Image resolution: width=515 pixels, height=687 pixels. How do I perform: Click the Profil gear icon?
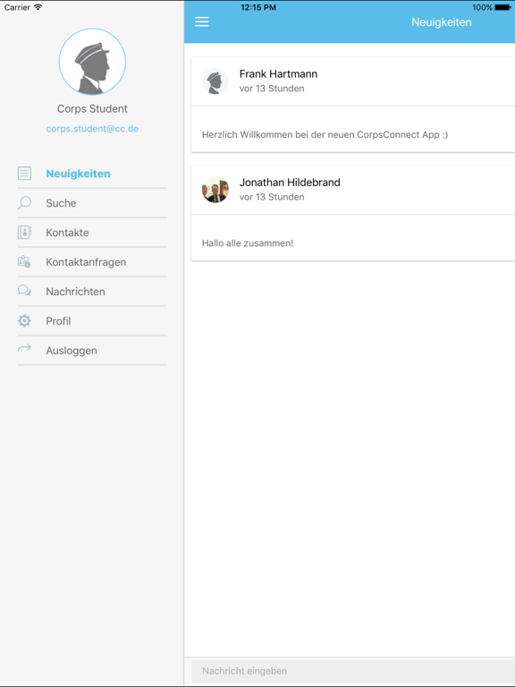[24, 321]
